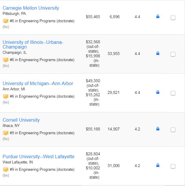Mark the Purdue University--West Lafayette checkbox
Image resolution: width=185 pixels, height=186 pixels.
point(173,166)
